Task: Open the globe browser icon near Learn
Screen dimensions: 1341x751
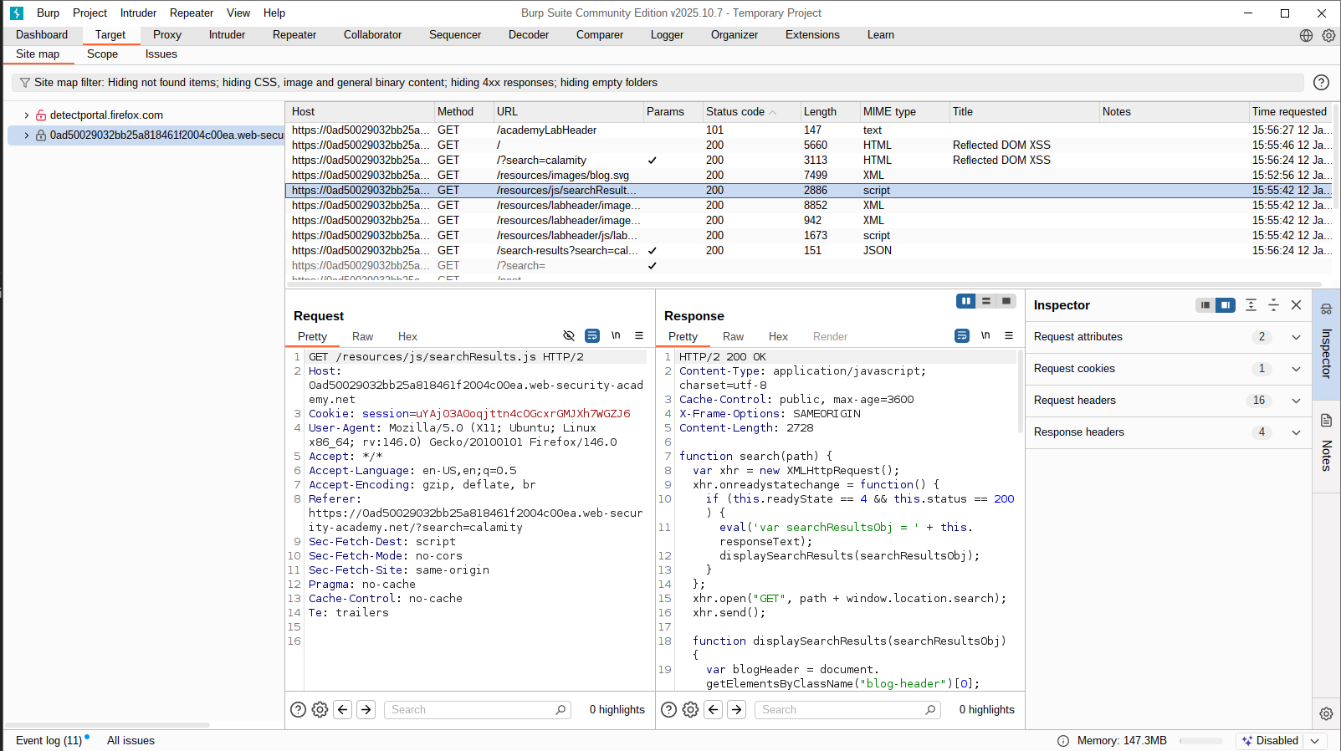Action: click(1306, 35)
